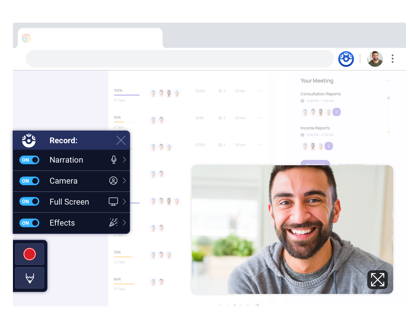Expand Camera settings with the chevron
Screen dimensions: 419x330
point(124,181)
